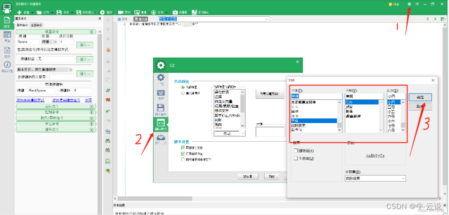This screenshot has width=449, height=215.
Task: Select 微软雅黑 in font list
Action: (x=298, y=125)
